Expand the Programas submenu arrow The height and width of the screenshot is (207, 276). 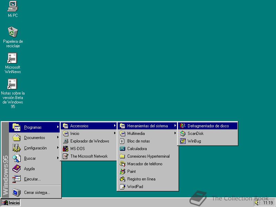click(58, 127)
